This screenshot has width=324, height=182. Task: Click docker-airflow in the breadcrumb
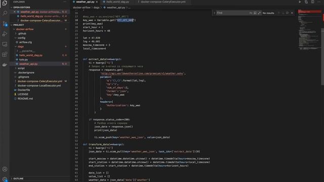[x=82, y=8]
